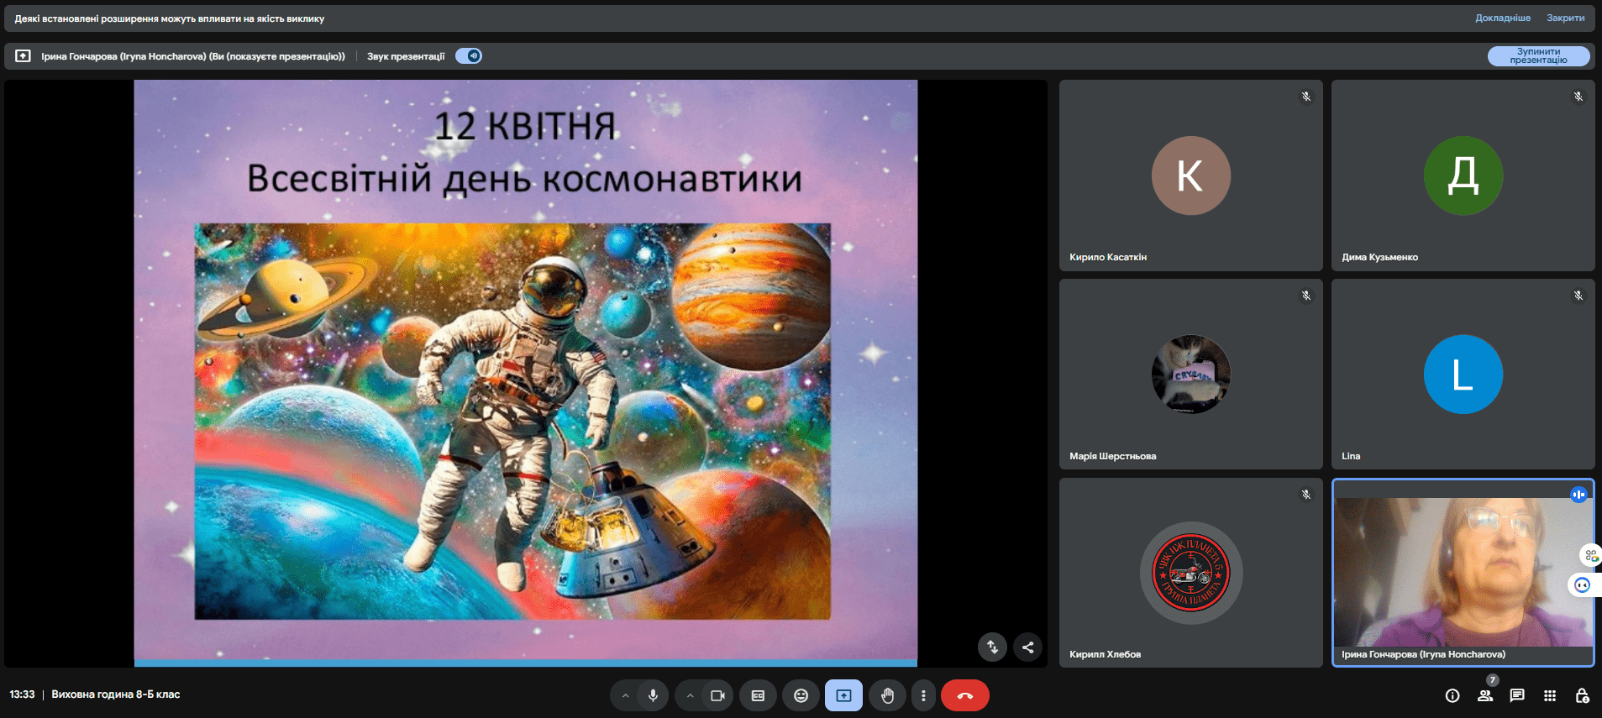Click the participant count badge 7
The image size is (1602, 718).
tap(1492, 680)
